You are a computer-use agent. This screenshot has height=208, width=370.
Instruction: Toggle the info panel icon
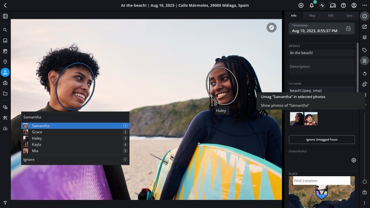(x=364, y=16)
